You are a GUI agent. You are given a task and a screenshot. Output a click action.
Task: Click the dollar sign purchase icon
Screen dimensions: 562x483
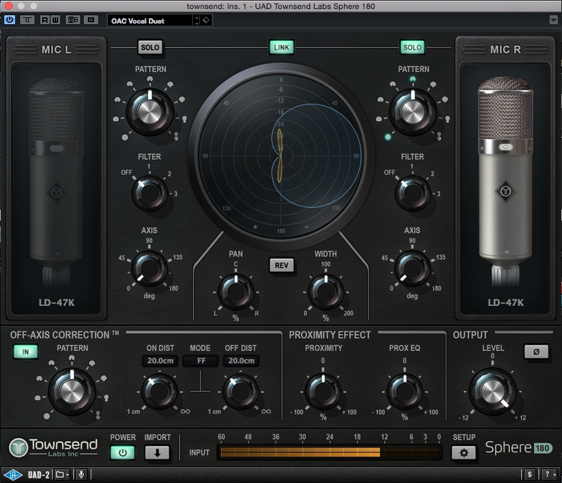tap(529, 475)
